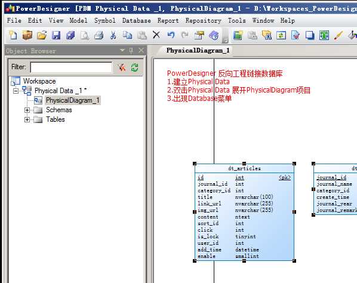
Task: Click the Check Model toolbar icon
Action: coord(296,35)
